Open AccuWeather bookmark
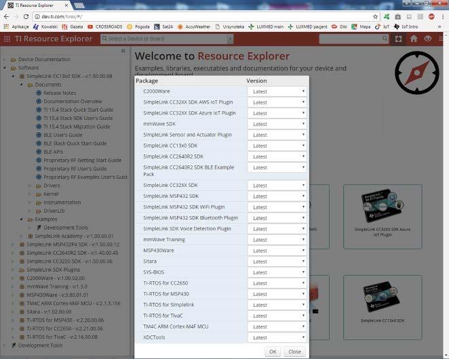The image size is (449, 359). [194, 26]
